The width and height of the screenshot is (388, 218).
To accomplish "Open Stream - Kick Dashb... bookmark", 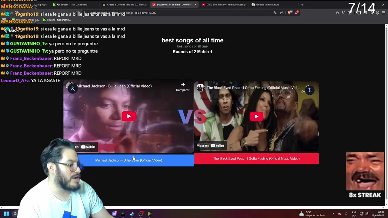I will click(x=57, y=20).
